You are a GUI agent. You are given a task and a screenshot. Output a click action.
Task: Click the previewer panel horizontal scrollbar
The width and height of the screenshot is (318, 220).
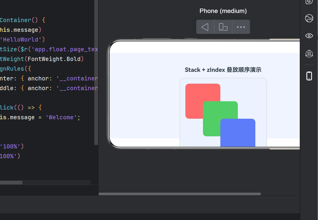[180, 194]
